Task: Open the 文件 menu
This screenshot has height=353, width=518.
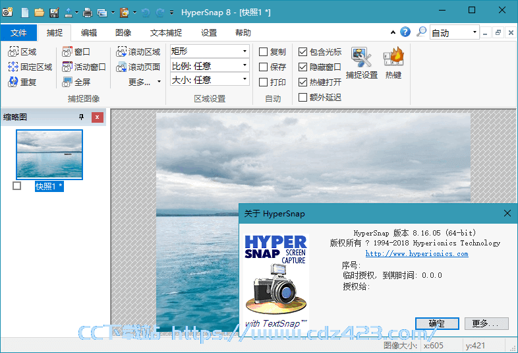Action: point(18,33)
